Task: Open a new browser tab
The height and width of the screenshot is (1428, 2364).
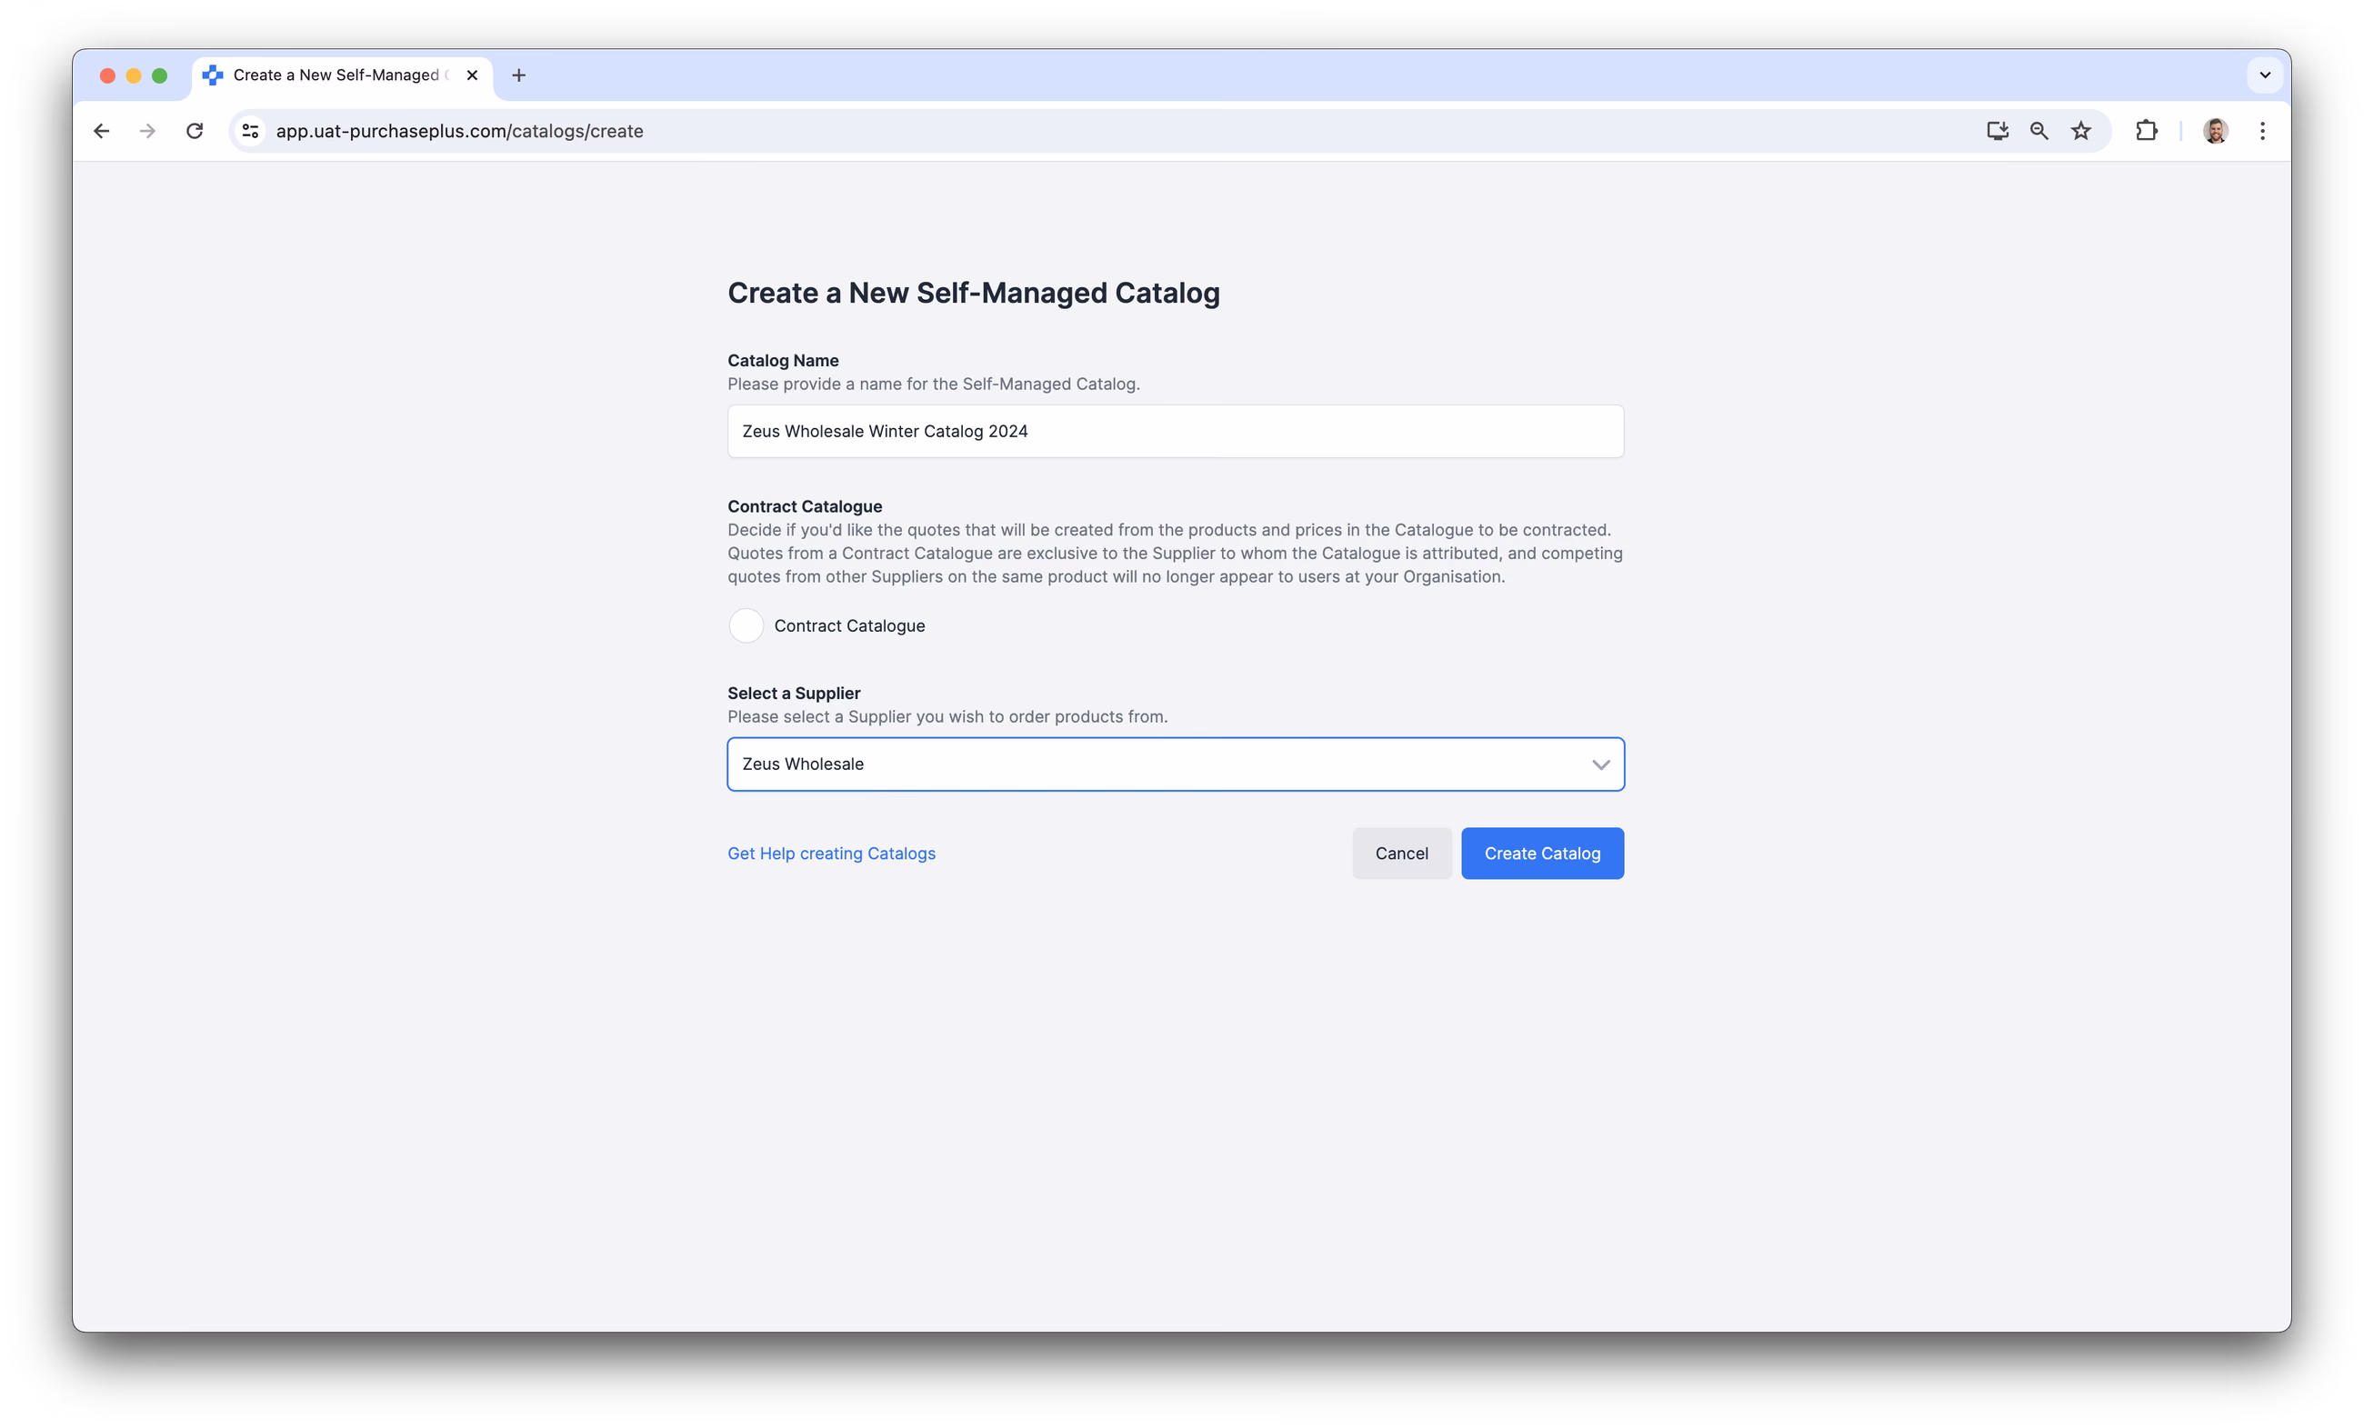Action: 519,75
